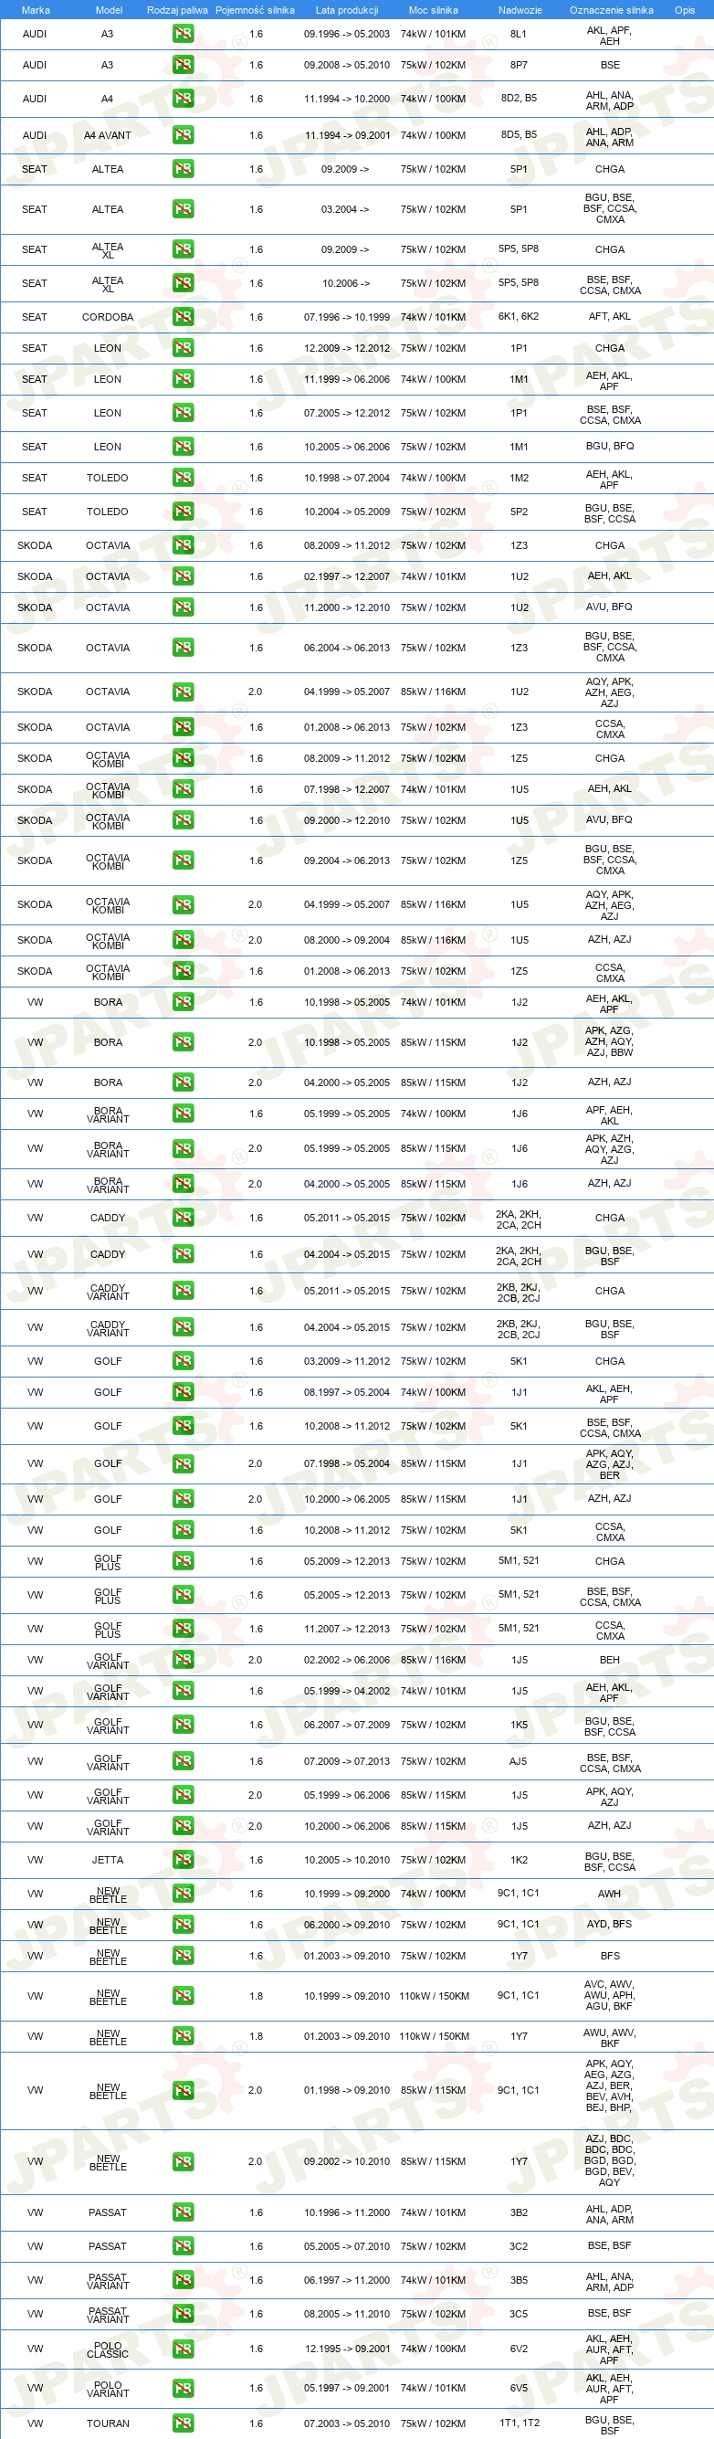Click the AFT, AKL engine code cell
Screen dimensions: 714x2439
pyautogui.click(x=610, y=317)
